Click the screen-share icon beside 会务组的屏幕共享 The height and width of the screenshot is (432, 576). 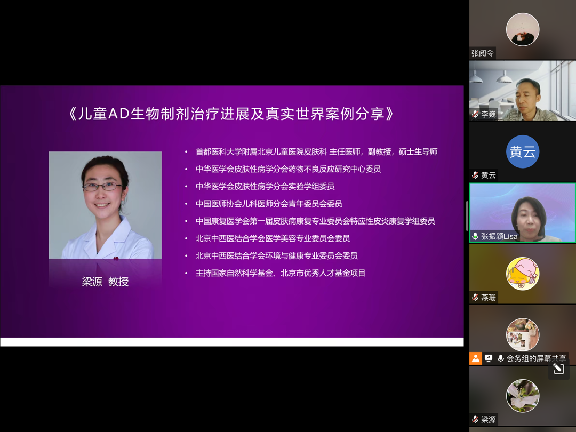click(489, 358)
